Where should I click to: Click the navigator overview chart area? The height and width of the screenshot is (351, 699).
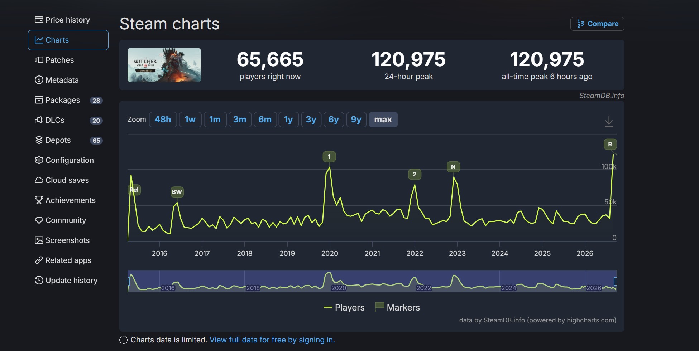tap(372, 281)
